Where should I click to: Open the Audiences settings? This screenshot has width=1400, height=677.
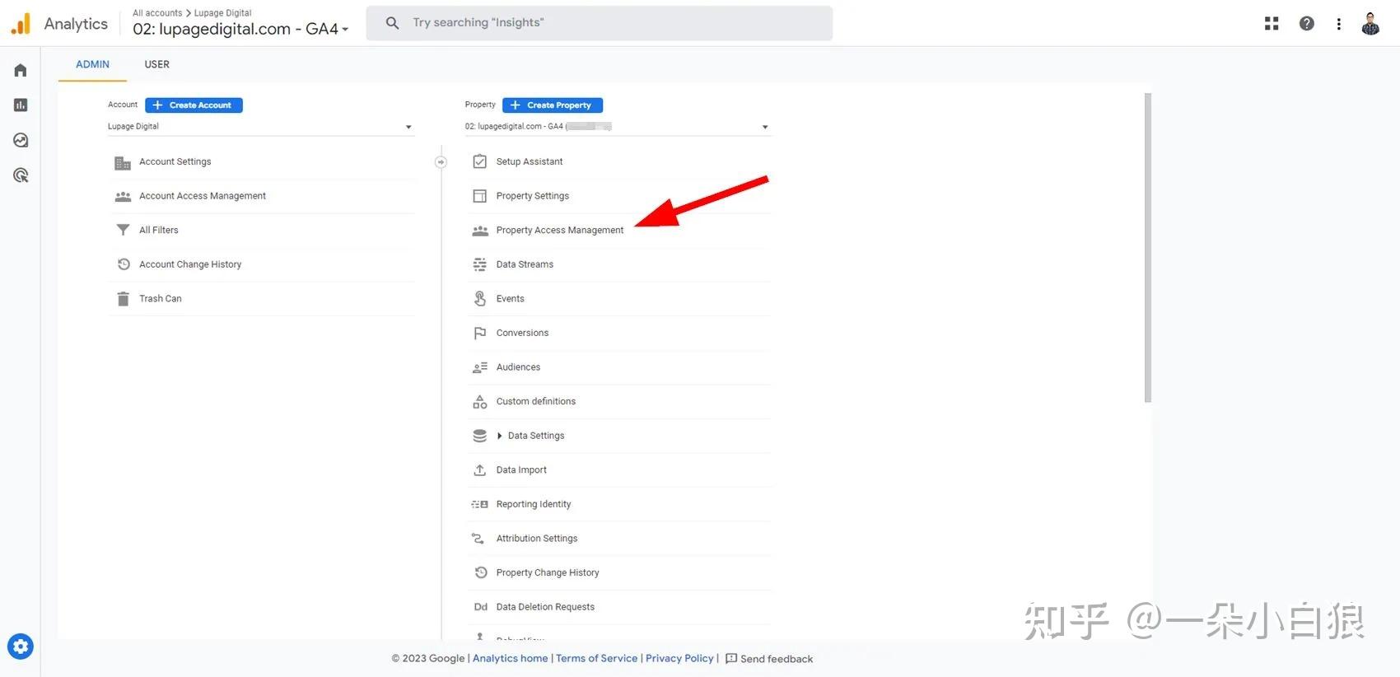point(518,367)
